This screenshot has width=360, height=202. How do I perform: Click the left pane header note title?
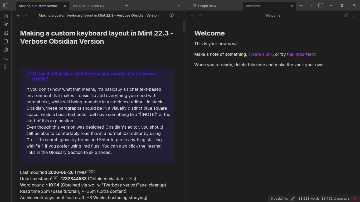click(99, 16)
